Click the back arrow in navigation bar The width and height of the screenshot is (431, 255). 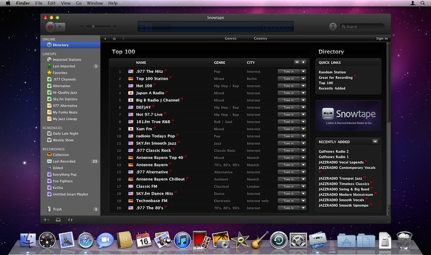click(x=105, y=38)
